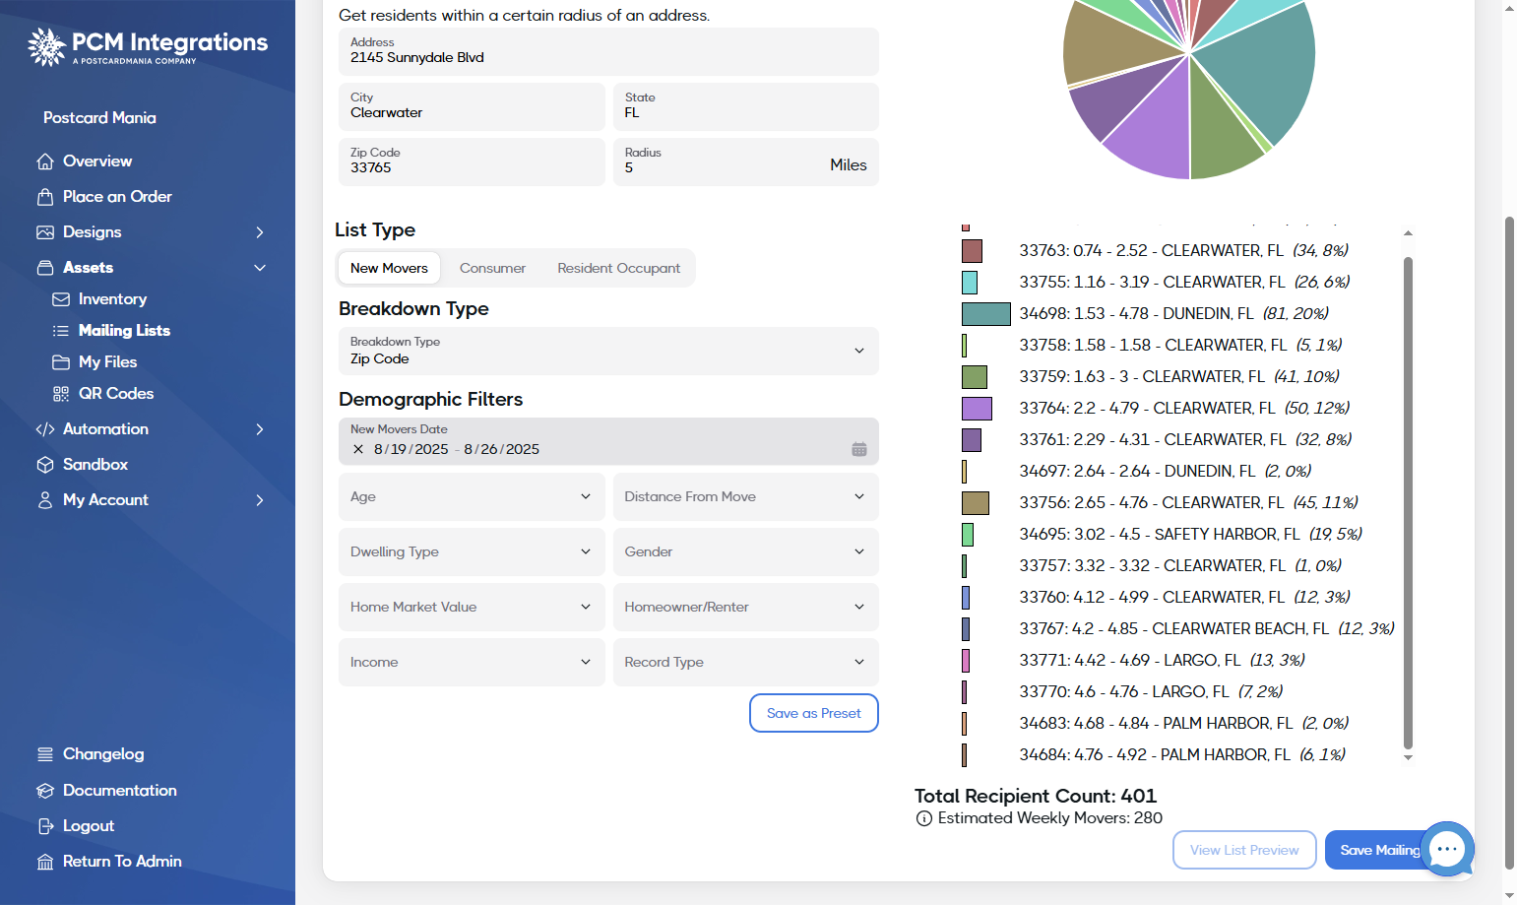1517x905 pixels.
Task: Click the Return To Admin building icon
Action: coord(45,862)
